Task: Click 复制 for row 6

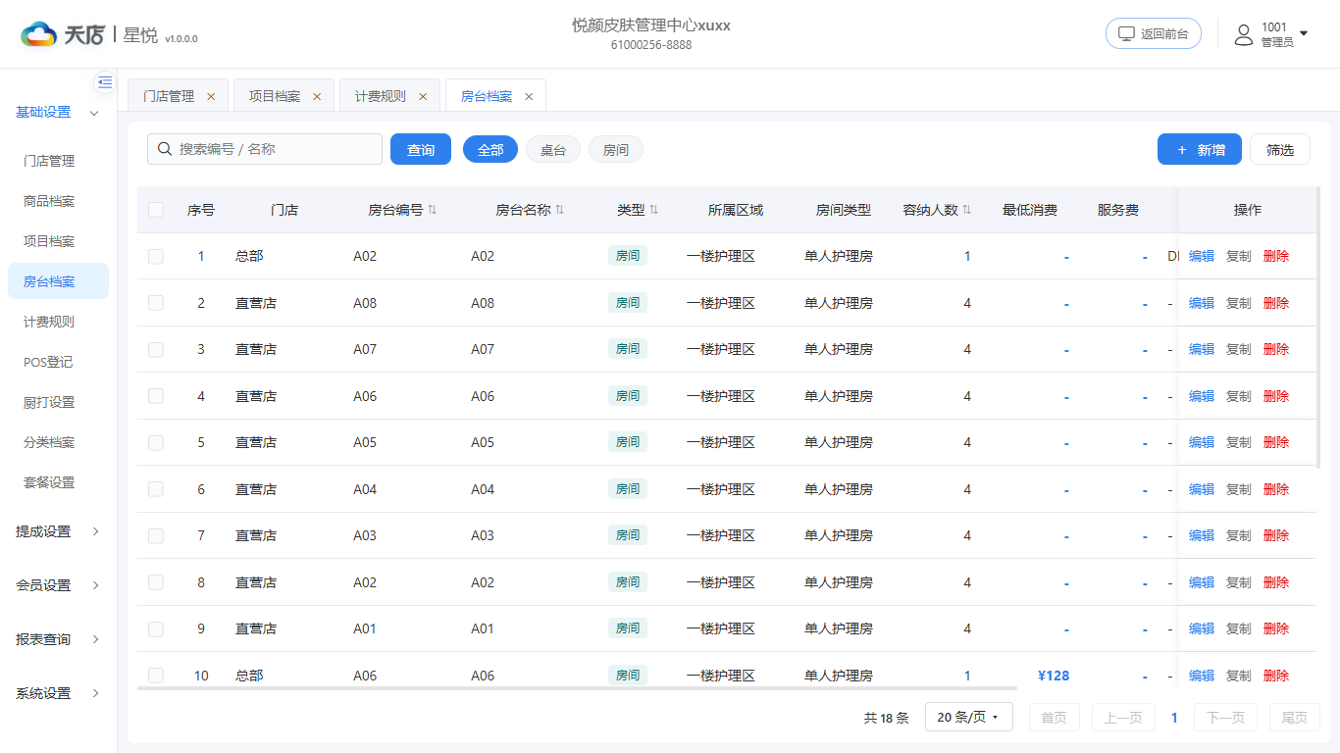Action: [x=1239, y=489]
